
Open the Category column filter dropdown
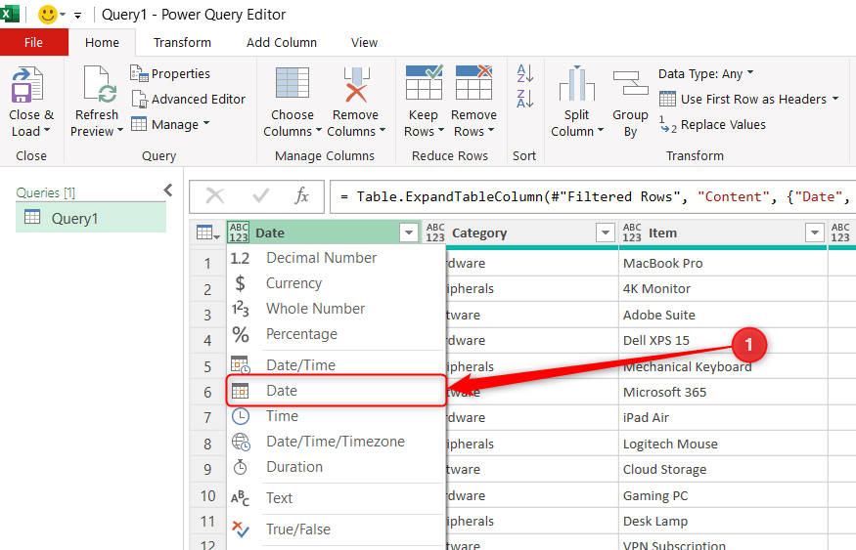tap(605, 233)
